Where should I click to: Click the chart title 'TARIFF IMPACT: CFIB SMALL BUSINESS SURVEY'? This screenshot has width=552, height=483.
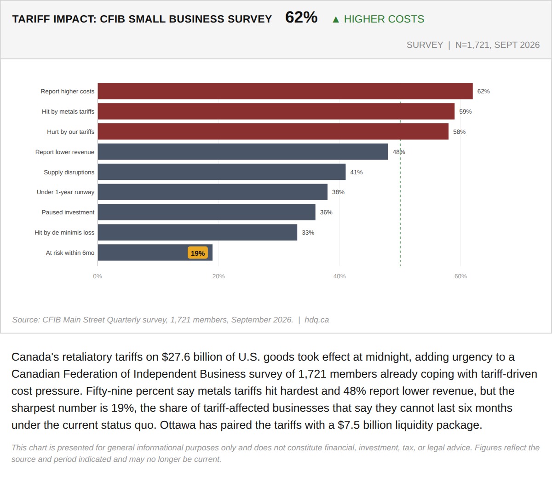[x=142, y=19]
